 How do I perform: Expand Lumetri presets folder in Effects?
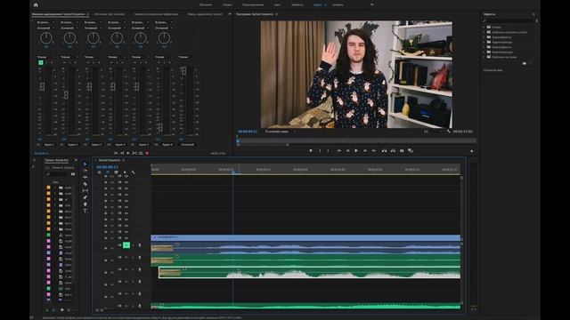[x=484, y=32]
